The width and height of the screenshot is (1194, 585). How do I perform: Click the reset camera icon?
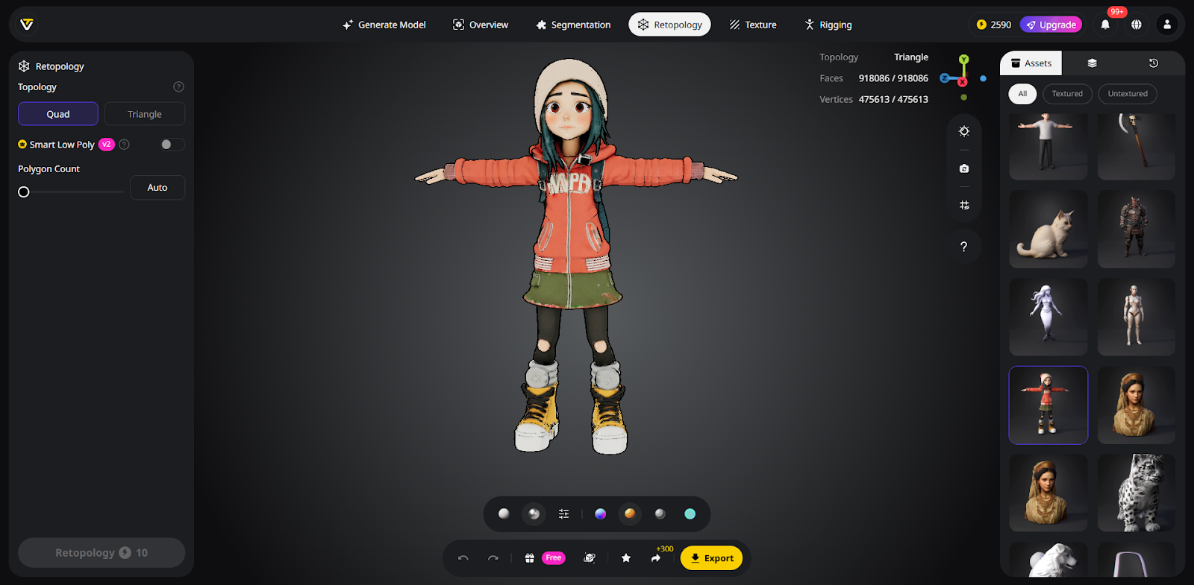pos(964,168)
